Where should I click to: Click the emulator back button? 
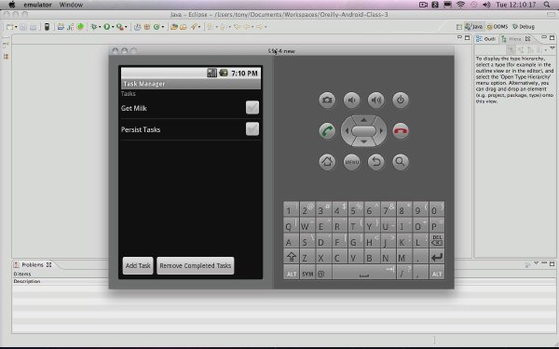coord(376,162)
